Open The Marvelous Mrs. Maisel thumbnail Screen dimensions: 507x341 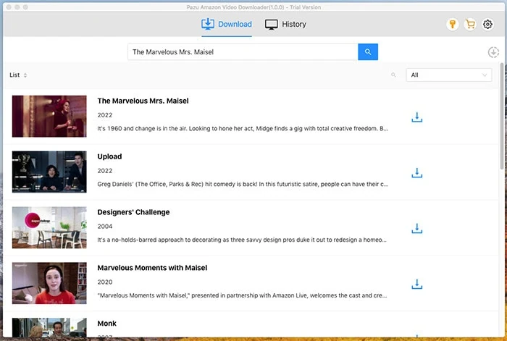[49, 117]
